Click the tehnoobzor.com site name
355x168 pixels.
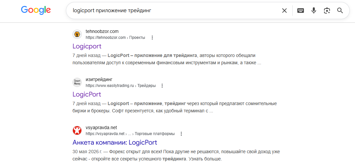(102, 31)
